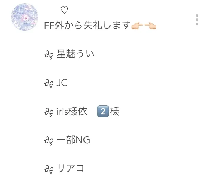Select the 'リアコ' text line
219x178 pixels.
(x=71, y=168)
